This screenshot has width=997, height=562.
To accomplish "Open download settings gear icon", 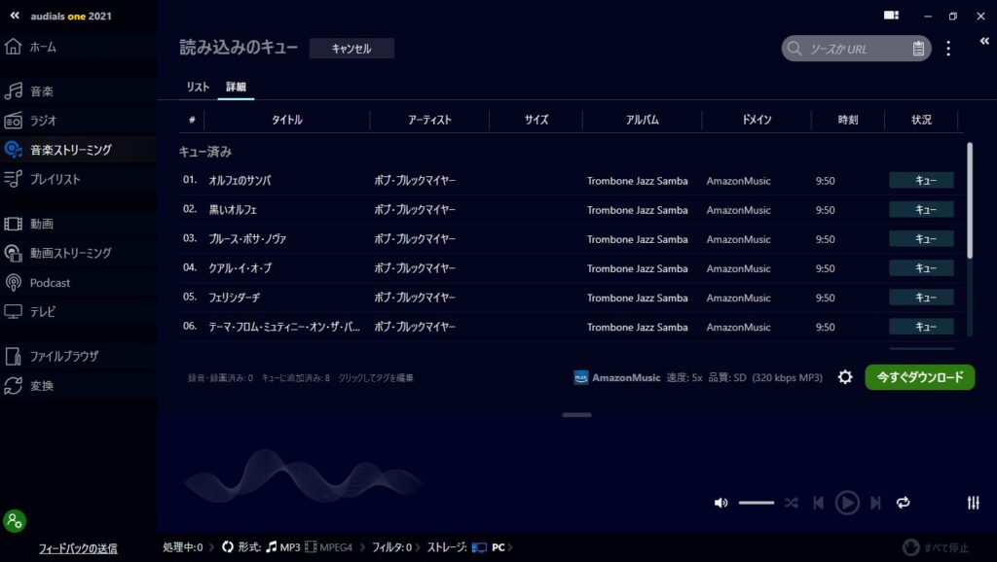I will 845,377.
